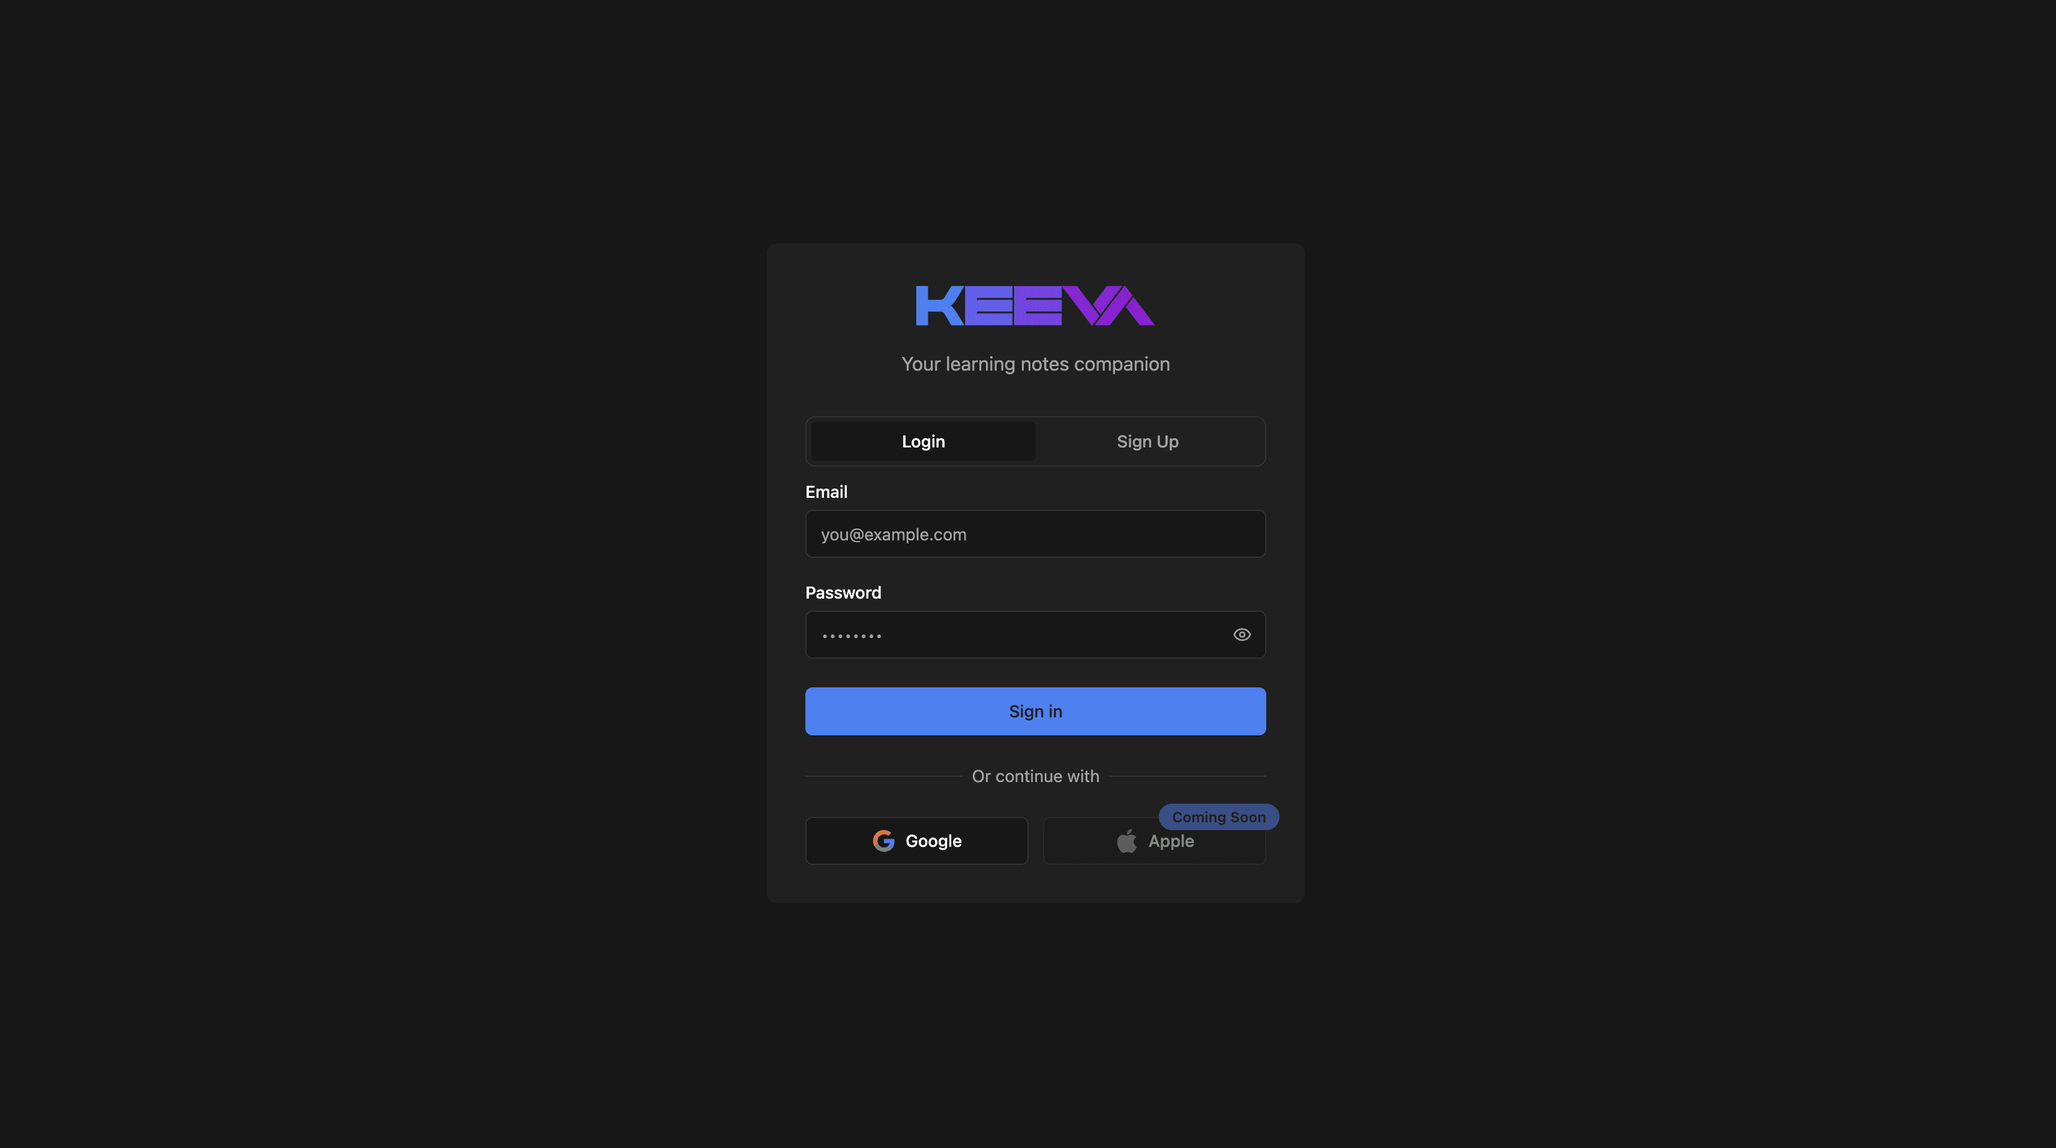Click the blue Sign in button

(x=1035, y=711)
